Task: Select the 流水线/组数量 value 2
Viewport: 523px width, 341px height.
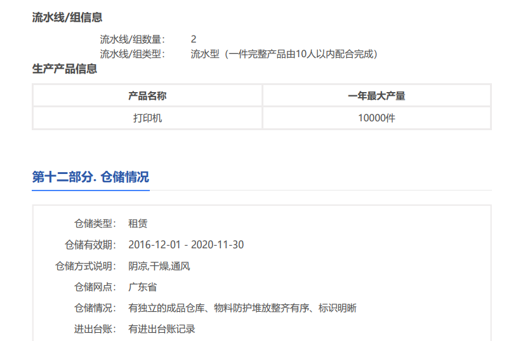Action: [194, 39]
